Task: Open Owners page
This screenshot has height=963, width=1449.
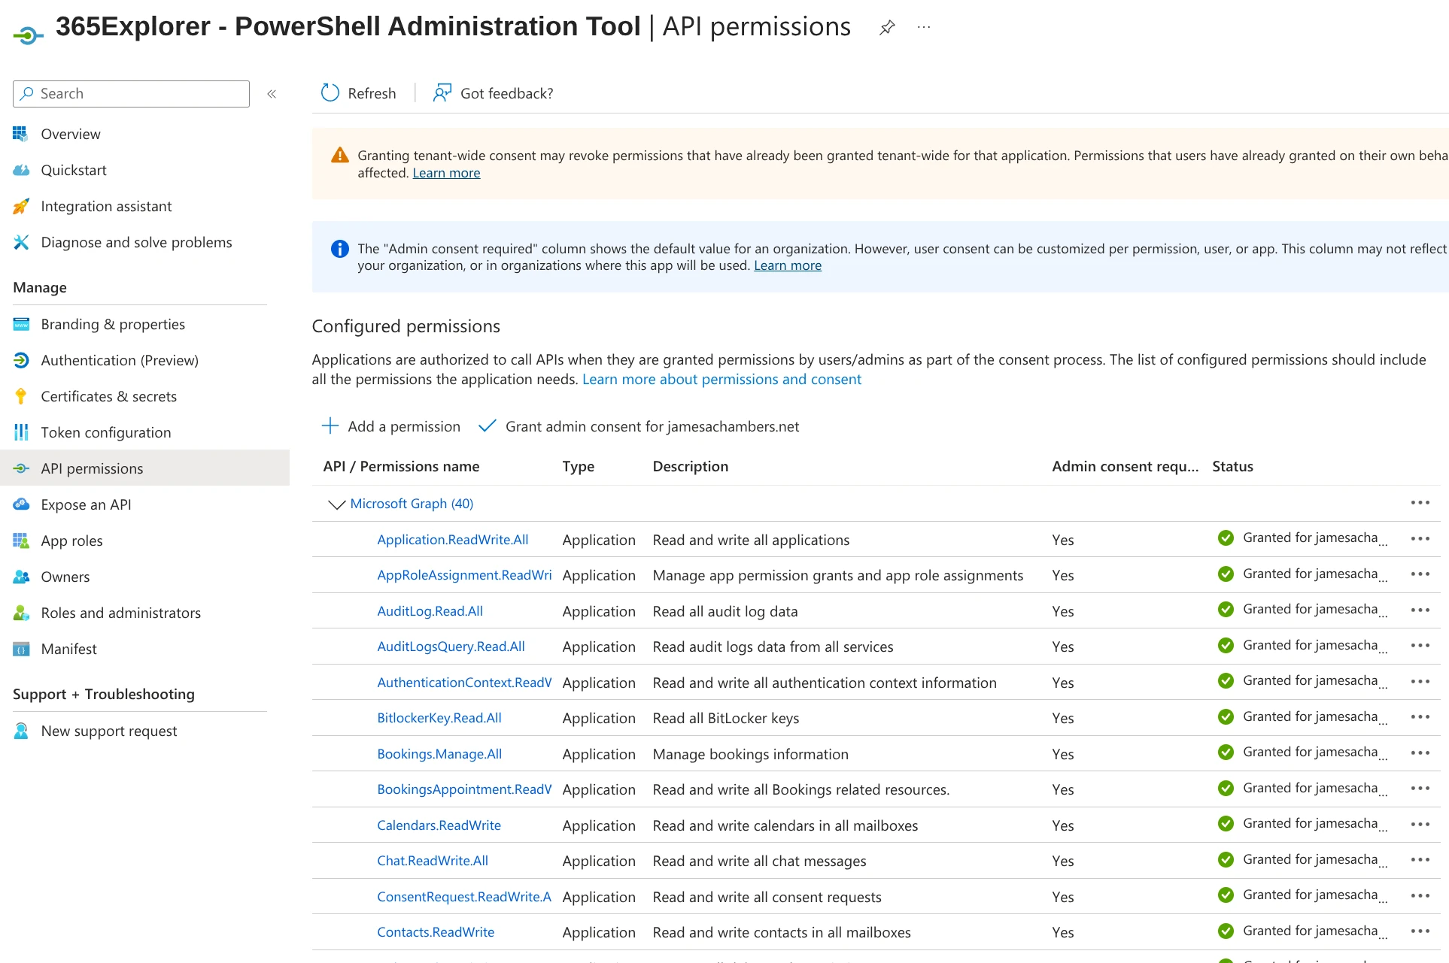Action: (x=65, y=577)
